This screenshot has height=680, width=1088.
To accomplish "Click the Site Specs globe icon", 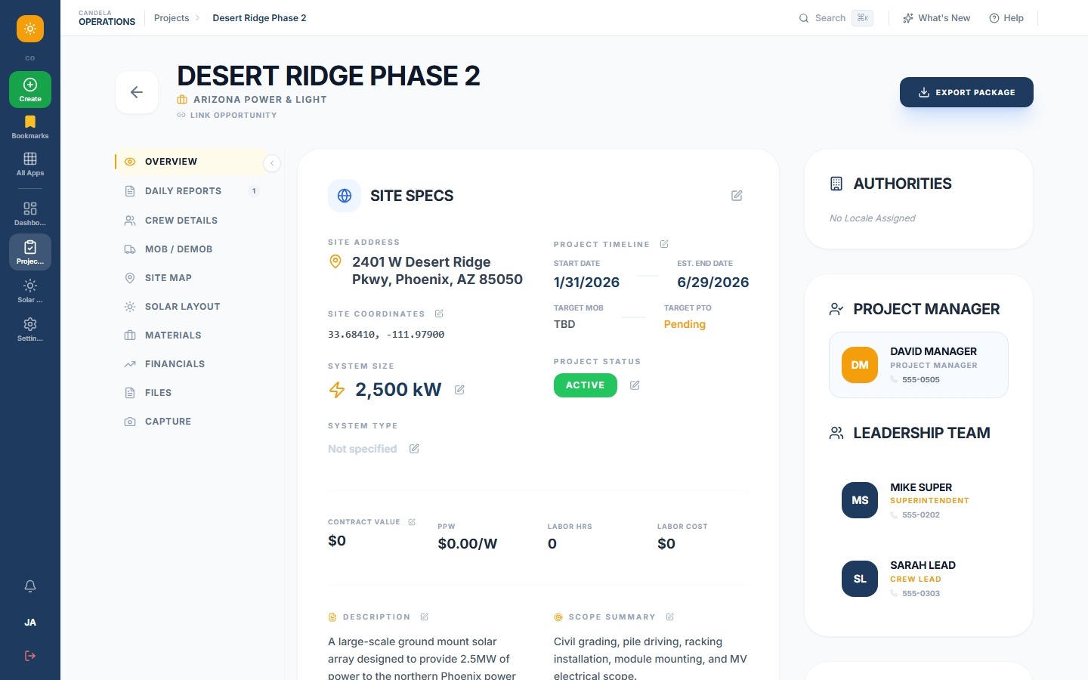I will coord(345,196).
